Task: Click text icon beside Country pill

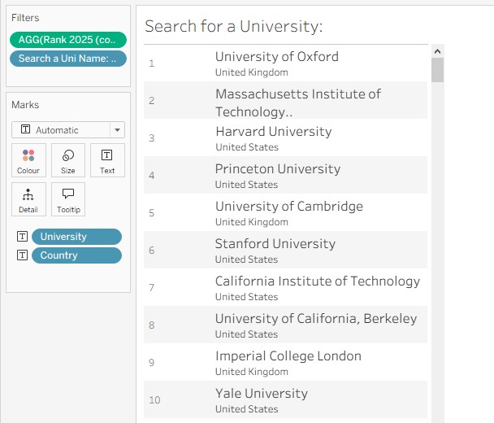Action: tap(23, 255)
